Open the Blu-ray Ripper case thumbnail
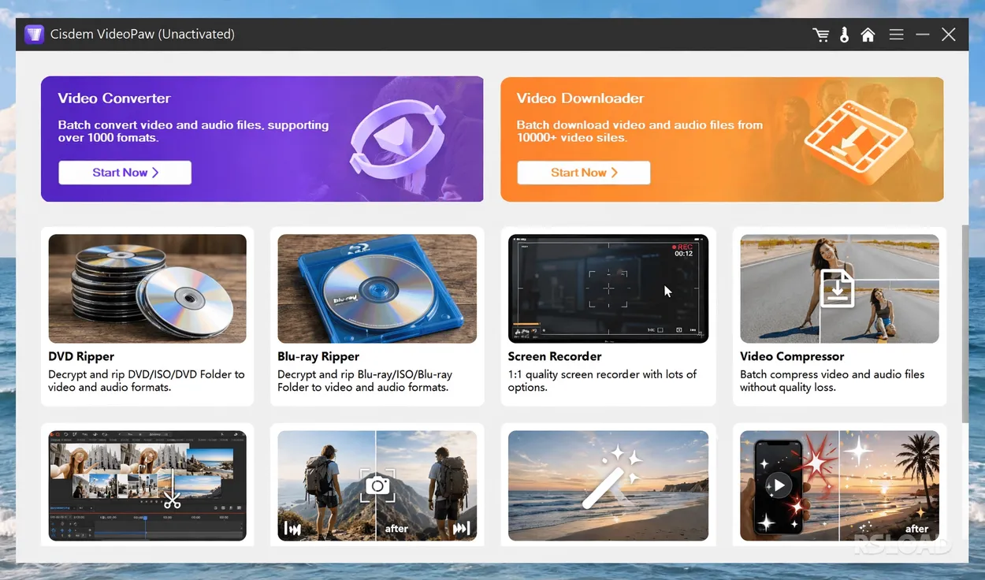The width and height of the screenshot is (985, 580). coord(377,288)
